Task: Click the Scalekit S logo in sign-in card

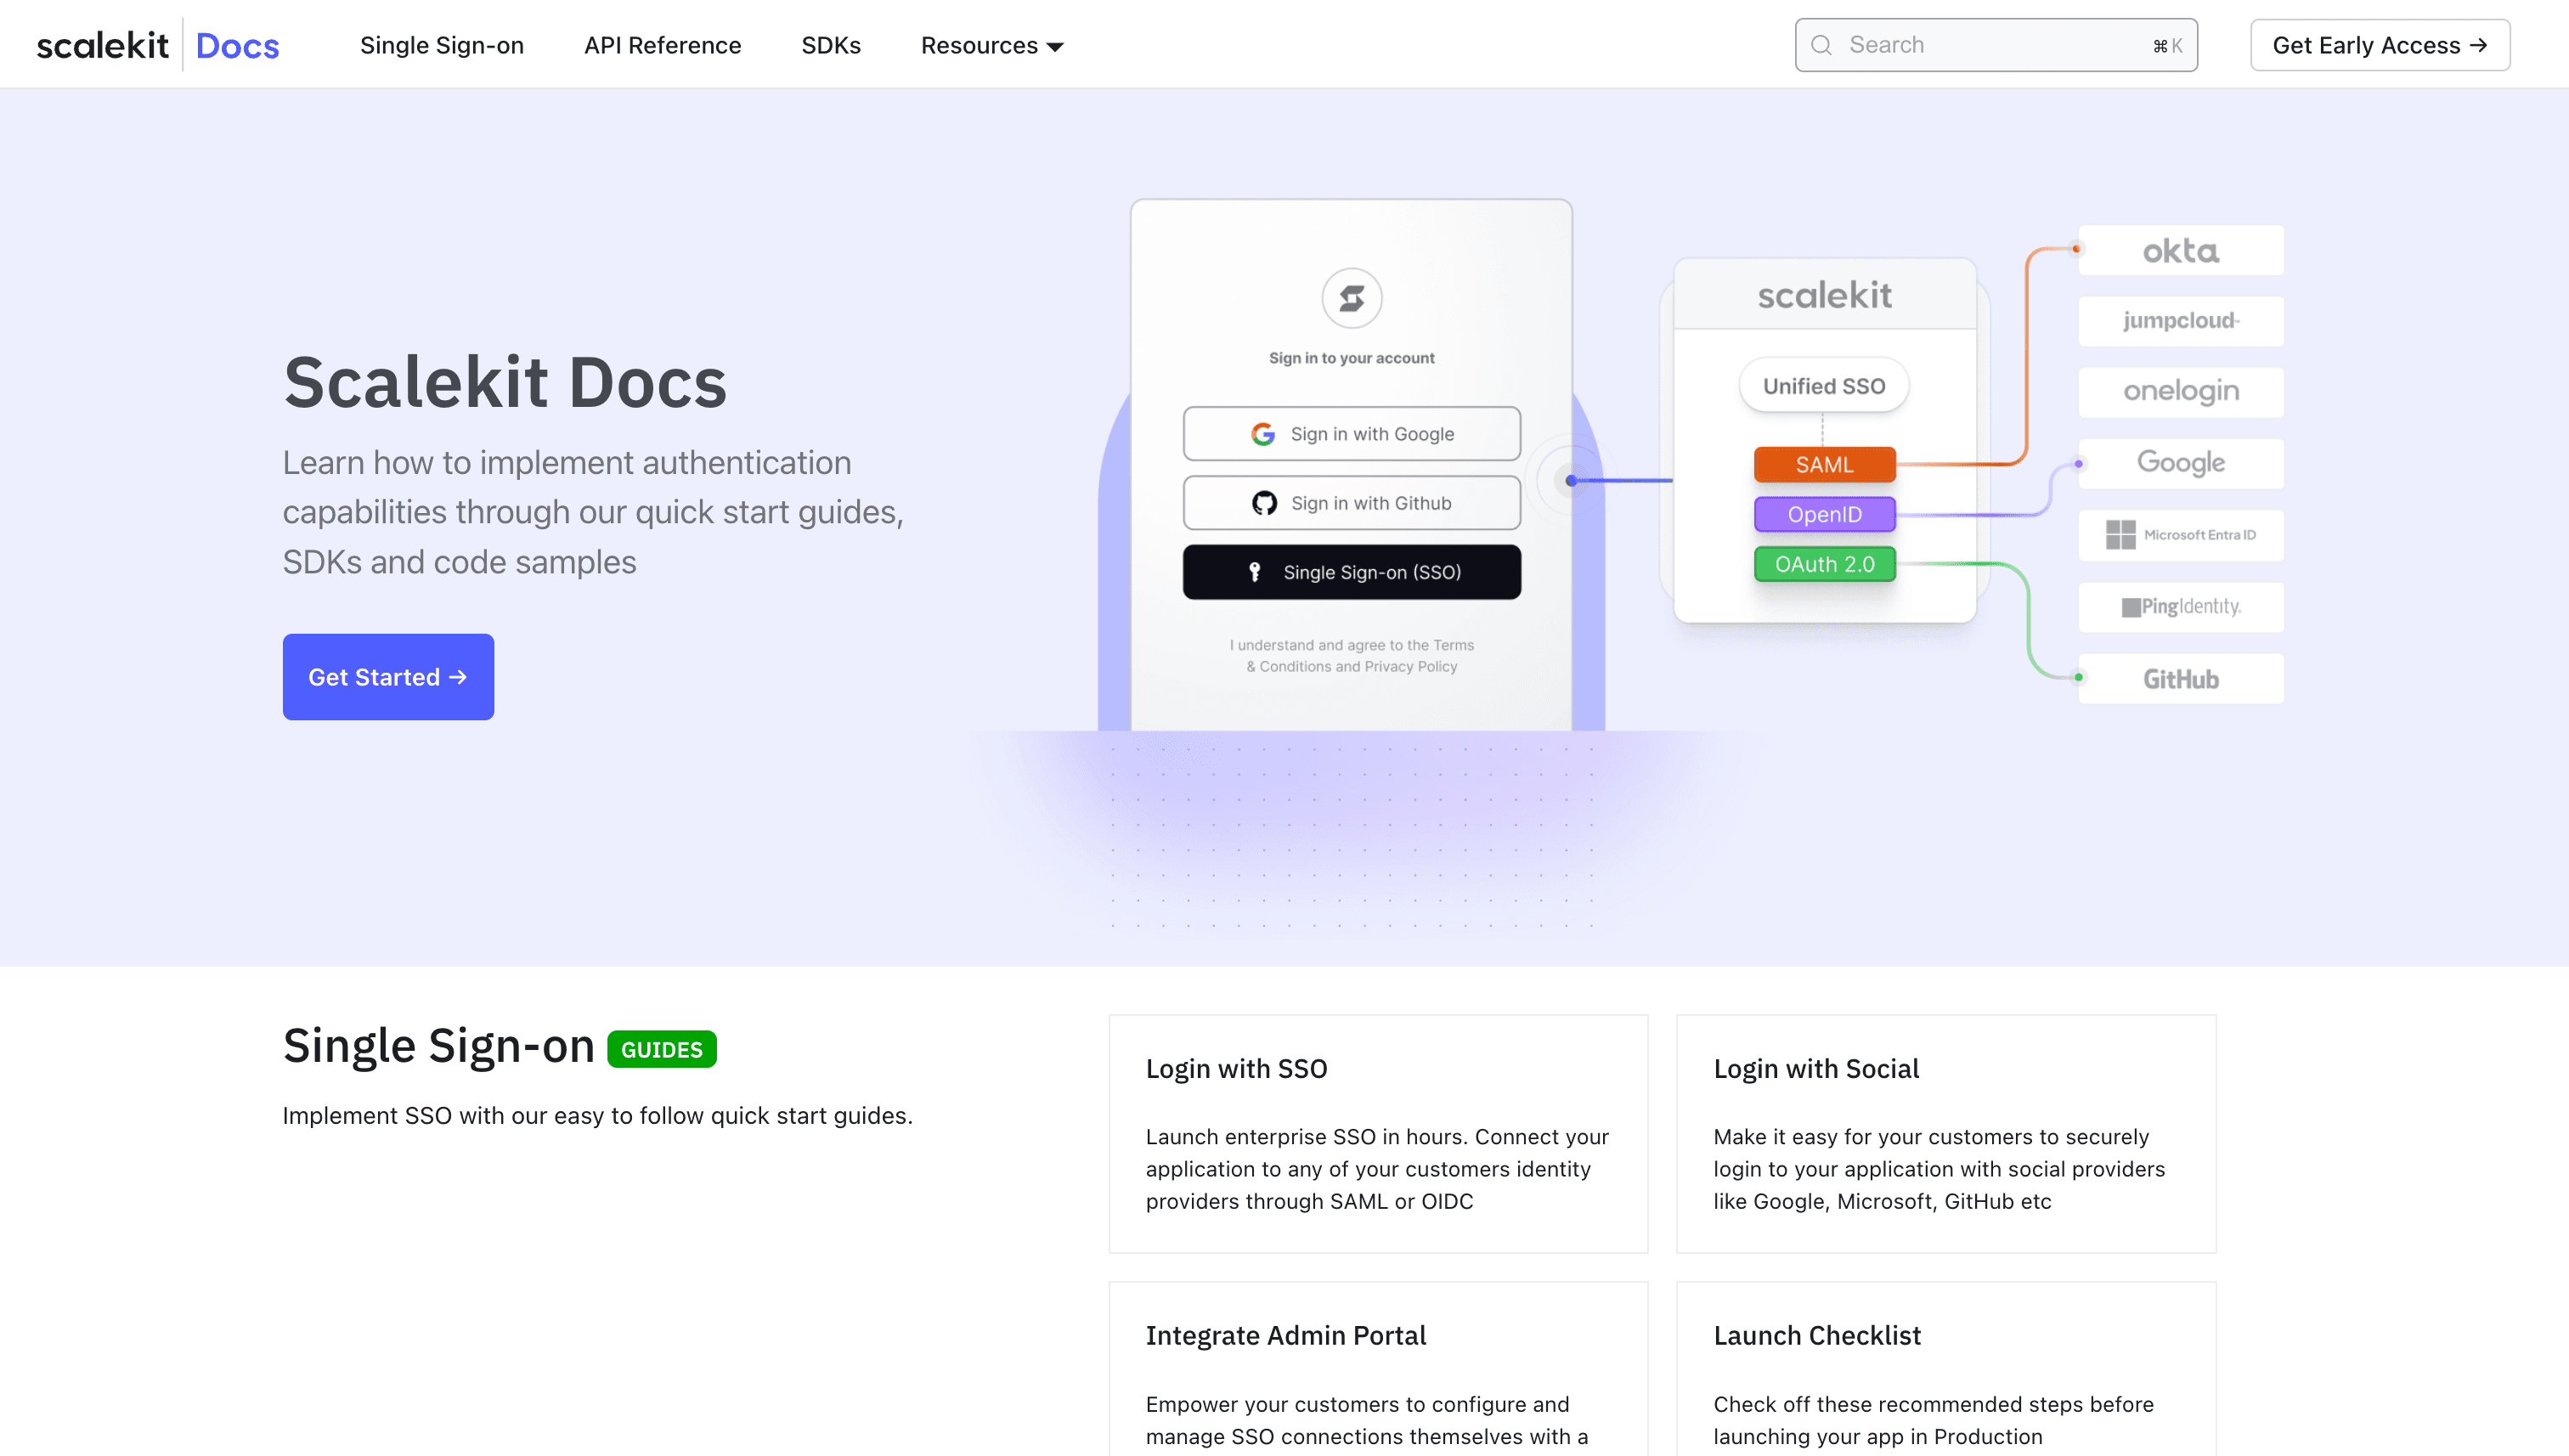Action: click(1351, 297)
